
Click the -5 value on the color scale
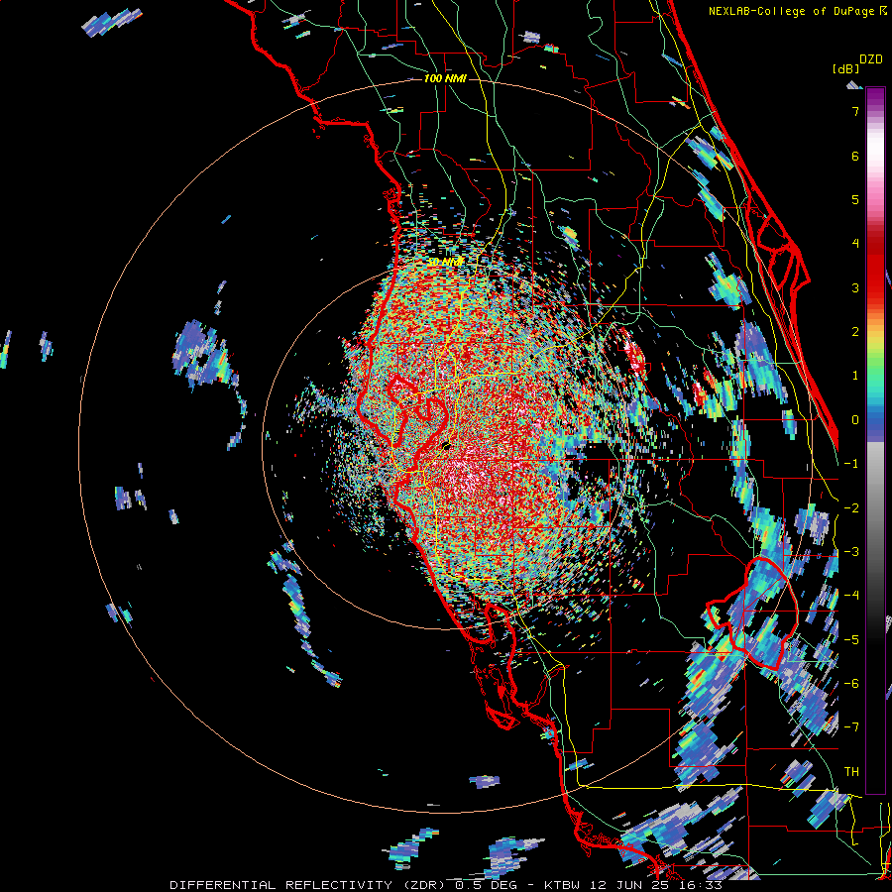pyautogui.click(x=851, y=640)
